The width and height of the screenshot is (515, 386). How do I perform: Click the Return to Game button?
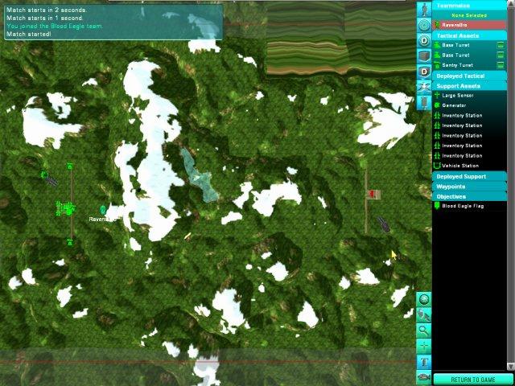(473, 380)
